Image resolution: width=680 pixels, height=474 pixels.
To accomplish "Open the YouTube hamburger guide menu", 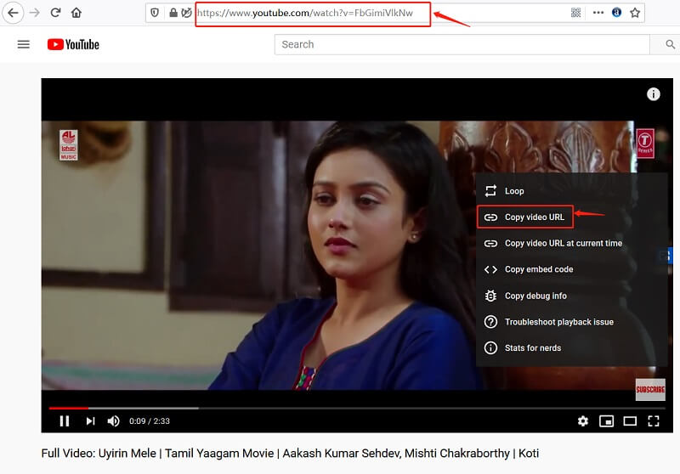I will click(x=24, y=44).
